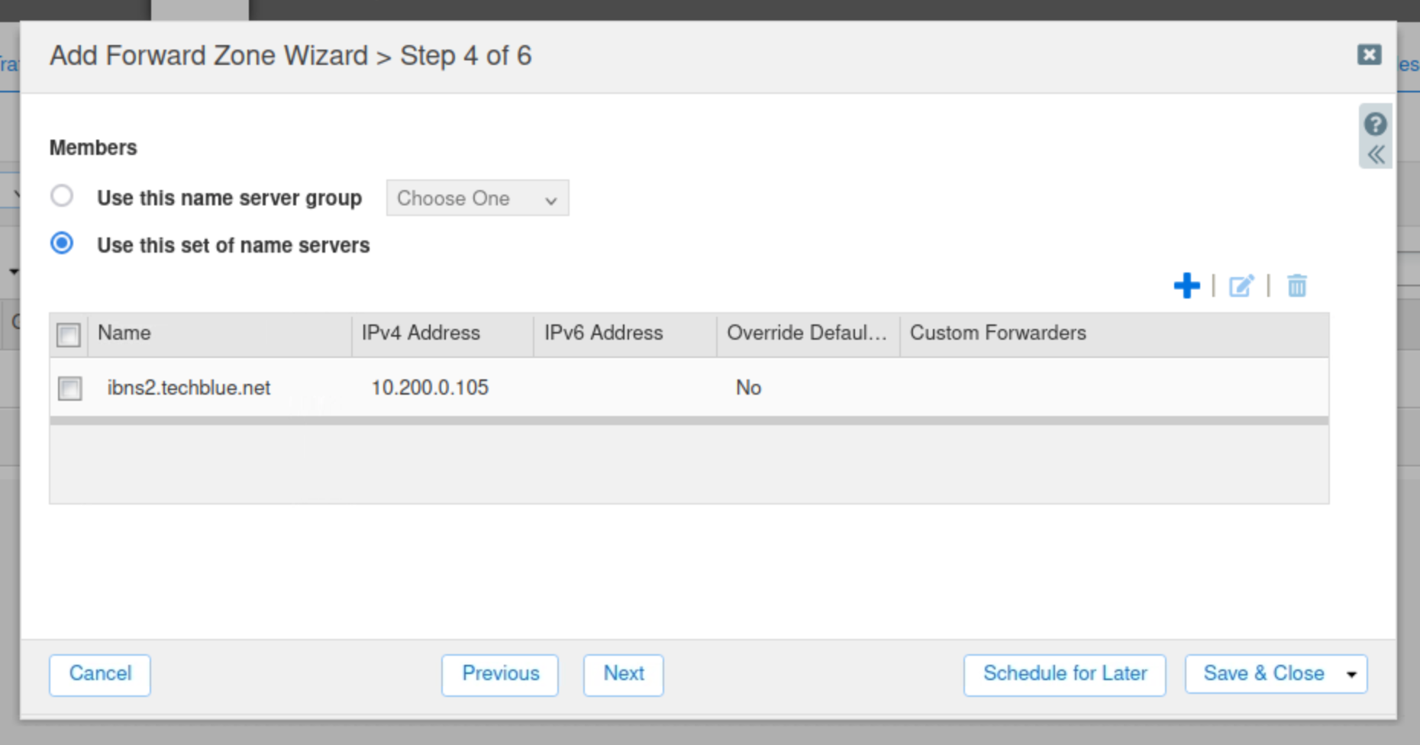Click the Name column header
1420x745 pixels.
tap(124, 334)
